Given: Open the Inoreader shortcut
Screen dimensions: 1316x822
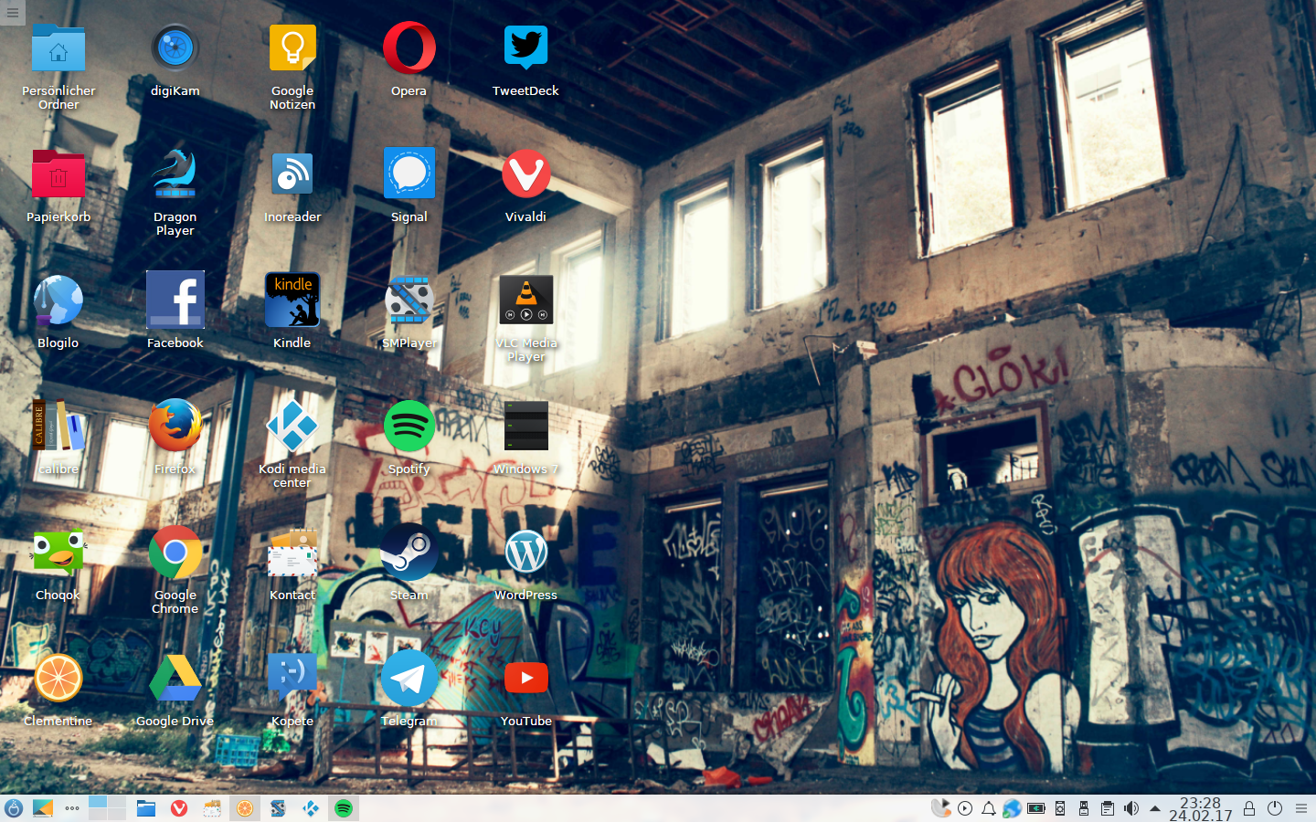Looking at the screenshot, I should point(292,174).
